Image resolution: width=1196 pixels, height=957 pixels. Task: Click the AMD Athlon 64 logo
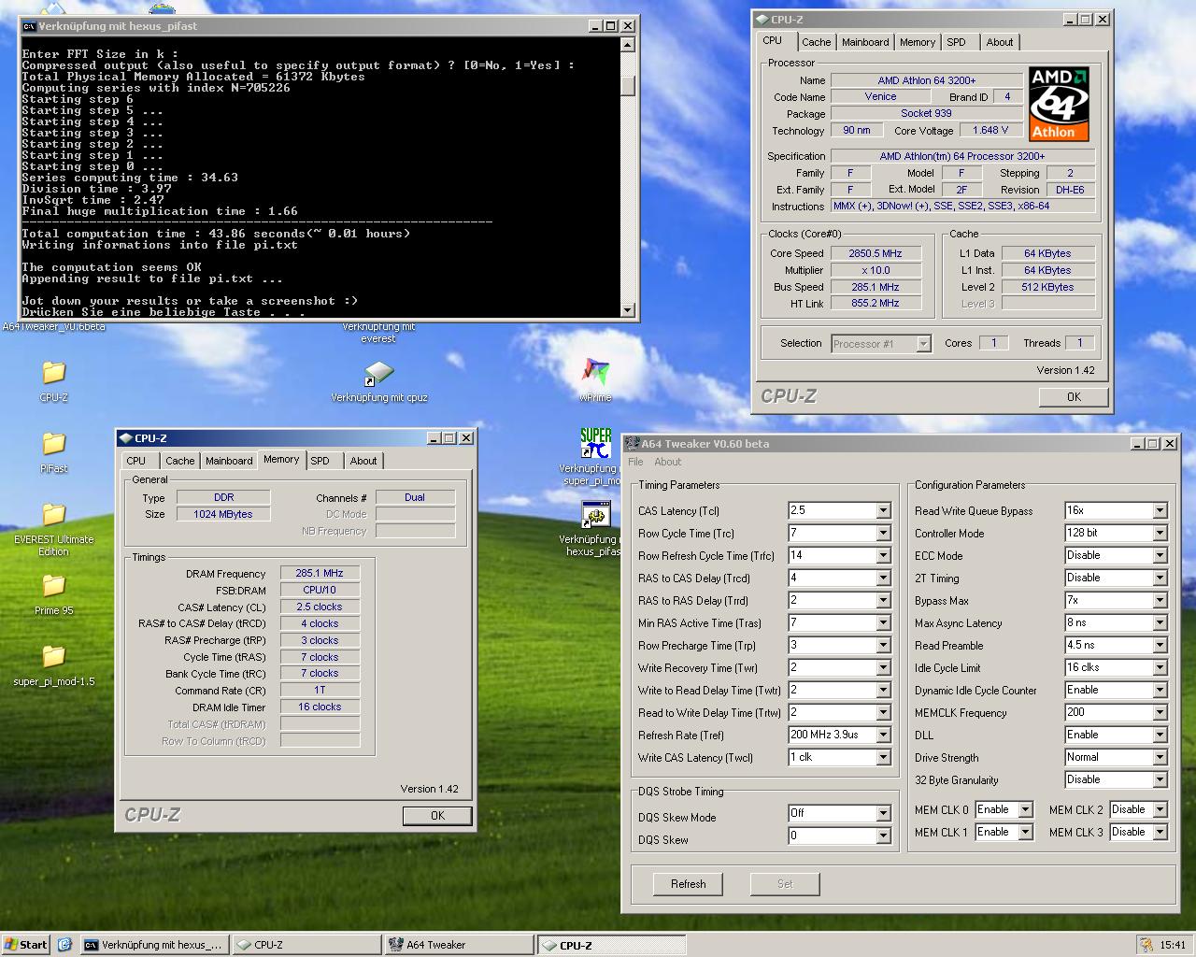click(1059, 104)
